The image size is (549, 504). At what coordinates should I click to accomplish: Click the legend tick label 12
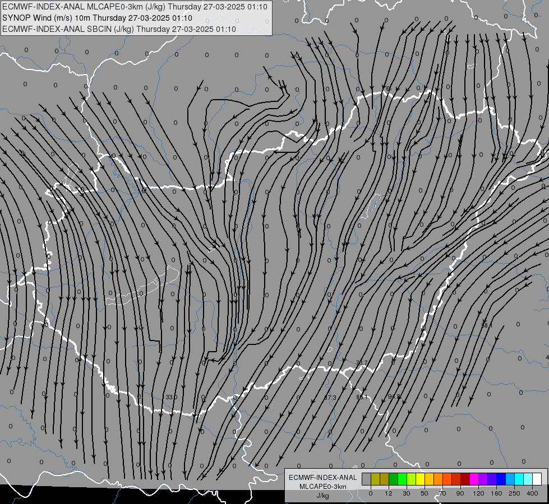(389, 493)
